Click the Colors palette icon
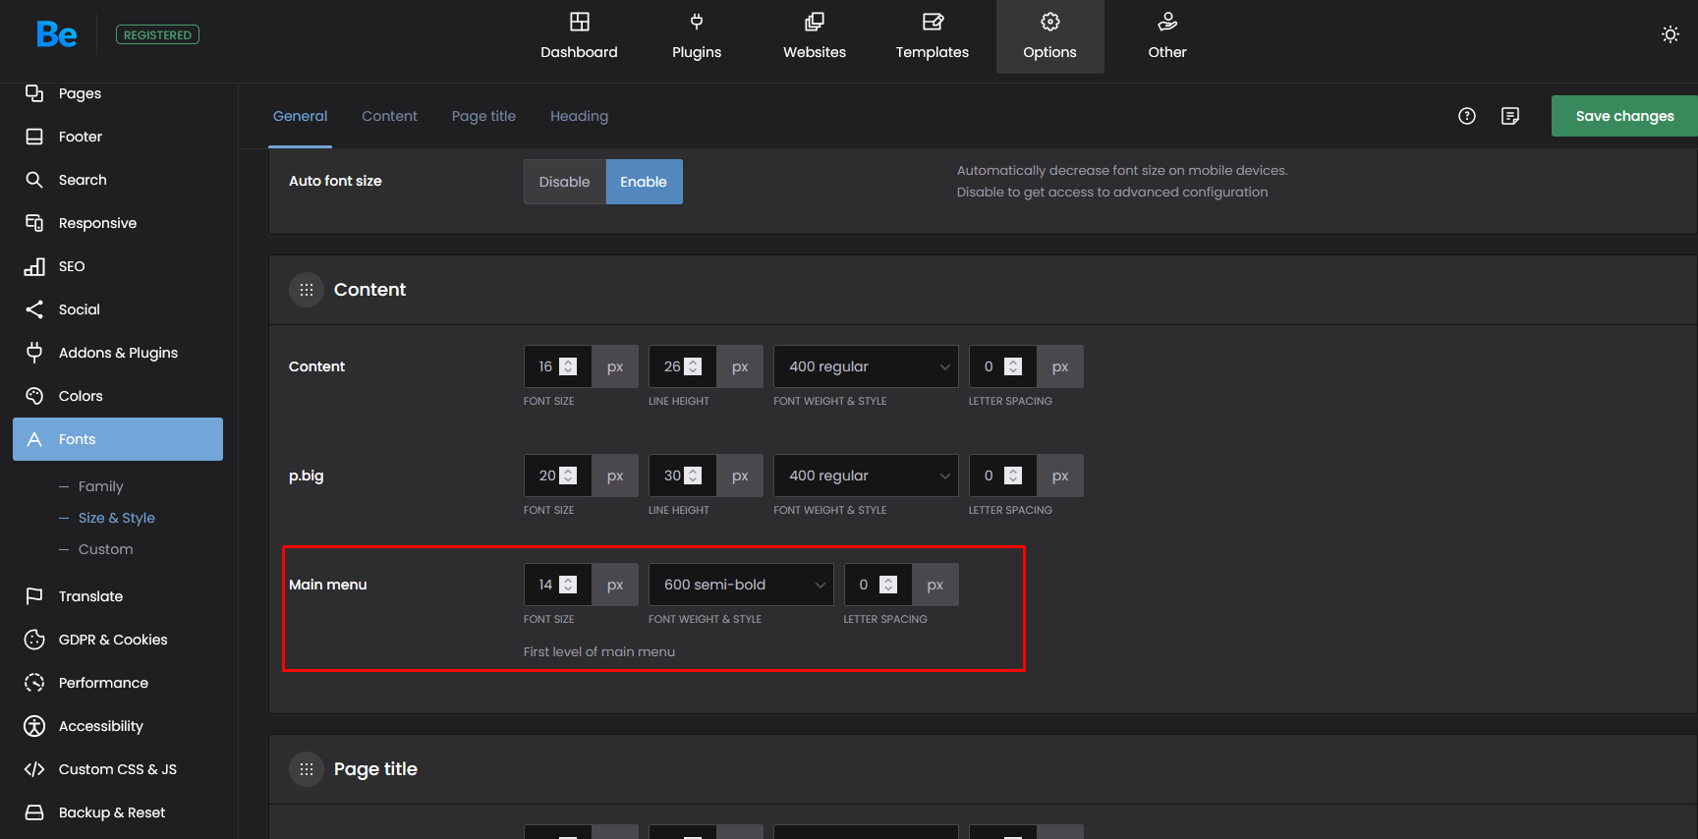Viewport: 1698px width, 839px height. coord(34,396)
